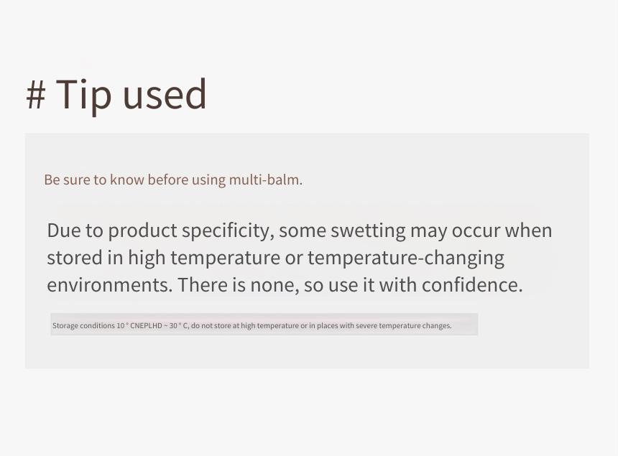This screenshot has width=618, height=456.
Task: Select 'product specificity' in the paragraph
Action: (189, 231)
